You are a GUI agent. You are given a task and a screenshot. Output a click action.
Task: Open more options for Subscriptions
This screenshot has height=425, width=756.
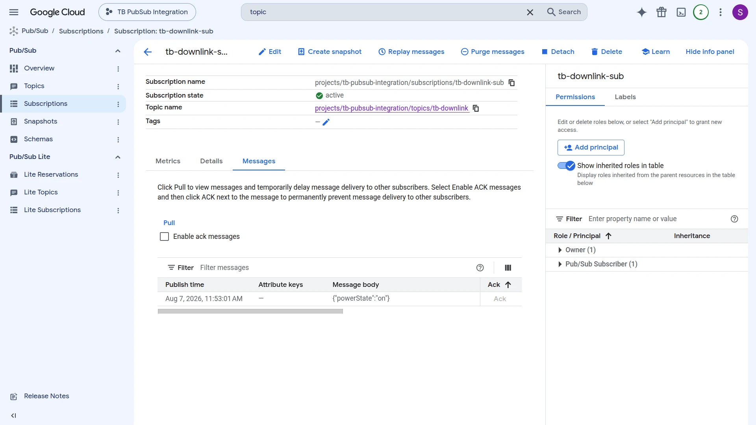click(x=118, y=104)
